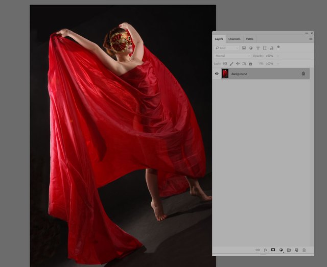327x267 pixels.
Task: Lock artboard nesting icon
Action: click(x=244, y=64)
